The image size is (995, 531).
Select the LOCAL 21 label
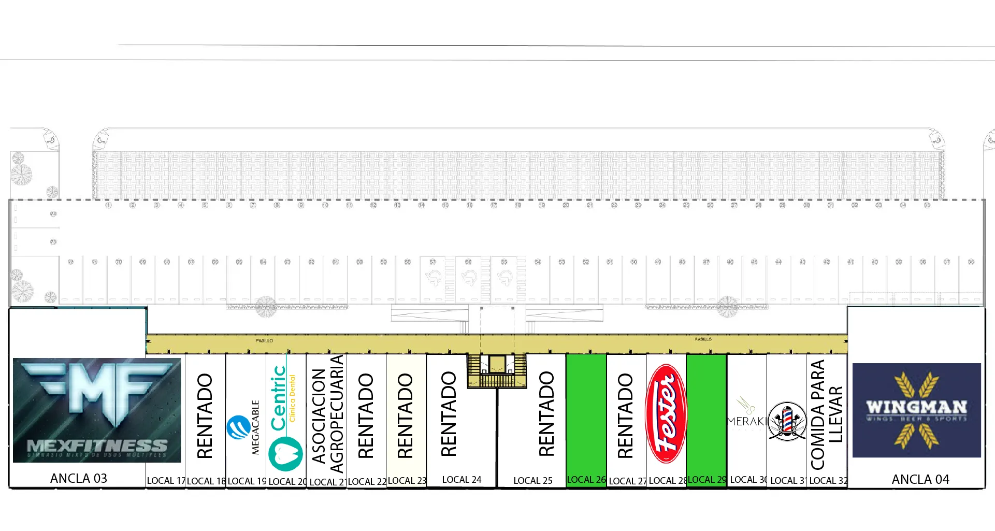tap(328, 482)
